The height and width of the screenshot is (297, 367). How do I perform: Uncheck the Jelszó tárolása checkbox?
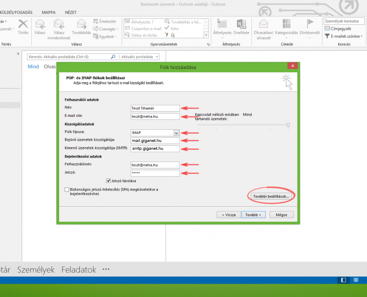(109, 181)
